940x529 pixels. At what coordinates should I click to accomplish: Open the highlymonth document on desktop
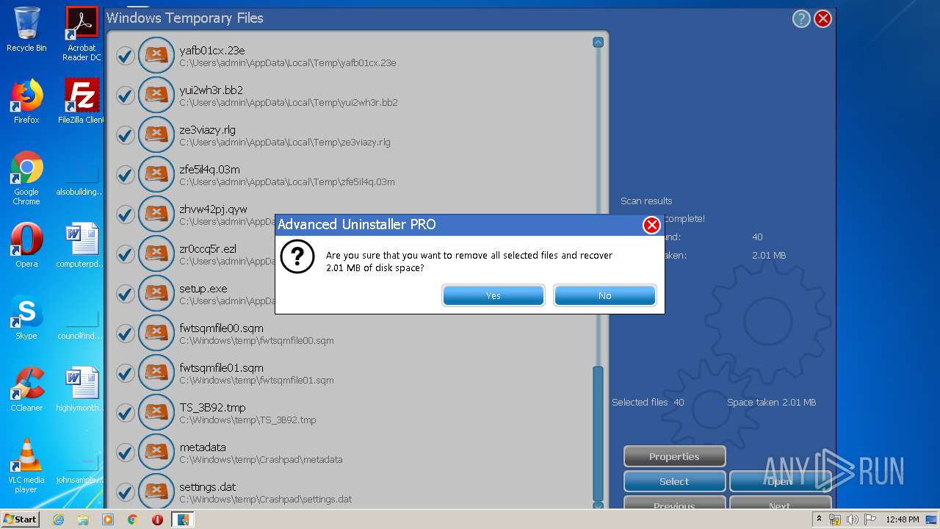tap(82, 389)
